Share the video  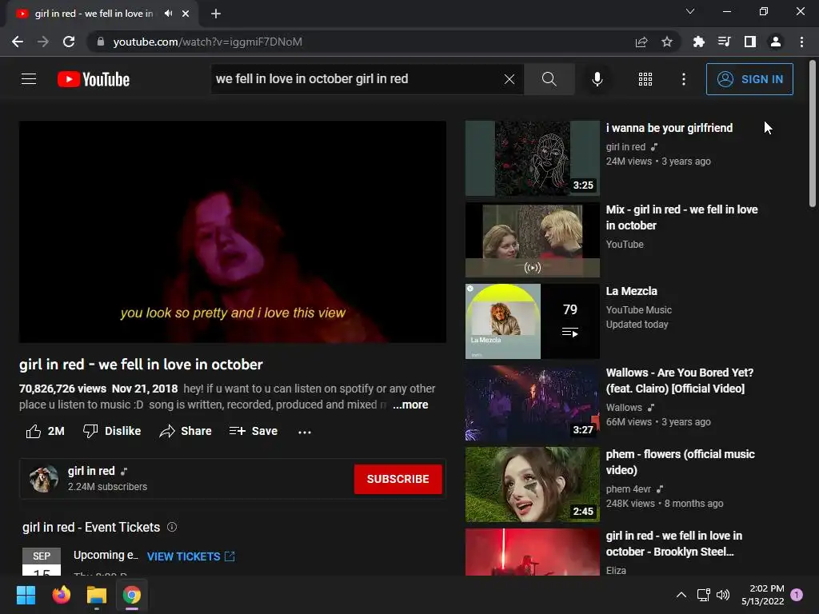[x=186, y=431]
